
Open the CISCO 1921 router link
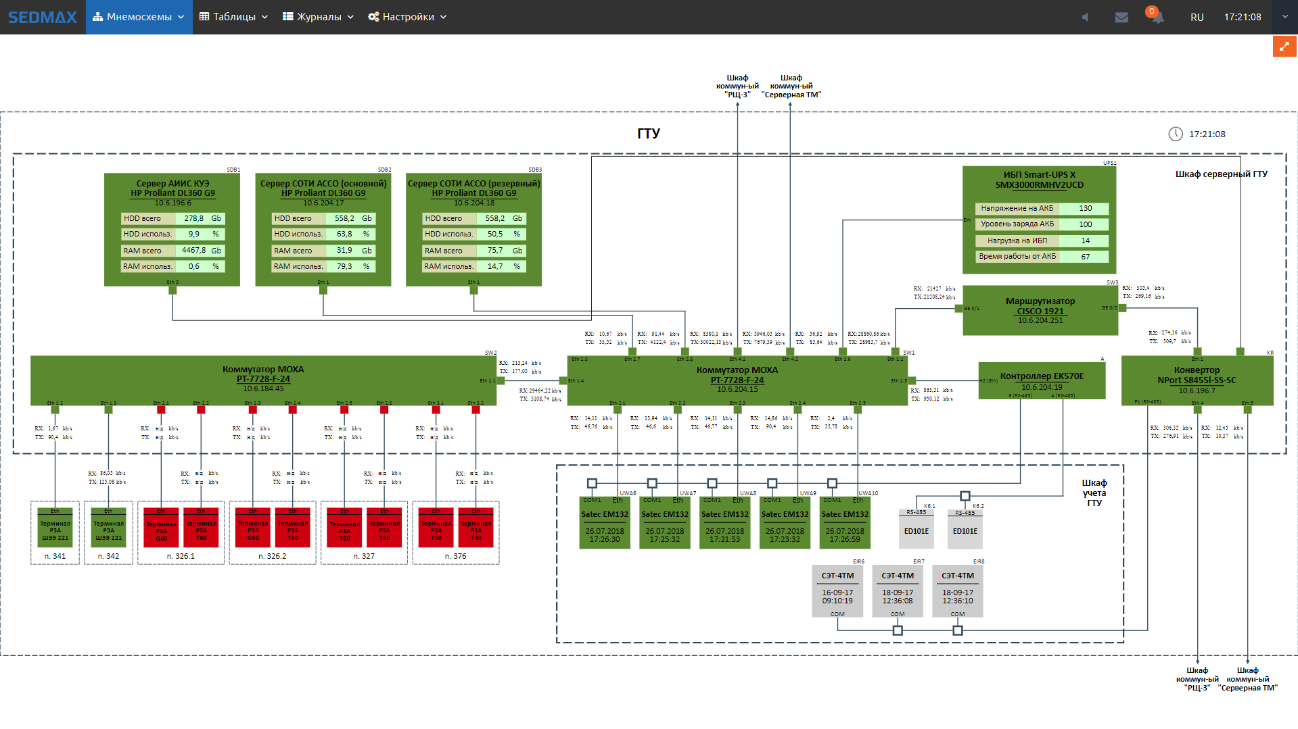1040,311
